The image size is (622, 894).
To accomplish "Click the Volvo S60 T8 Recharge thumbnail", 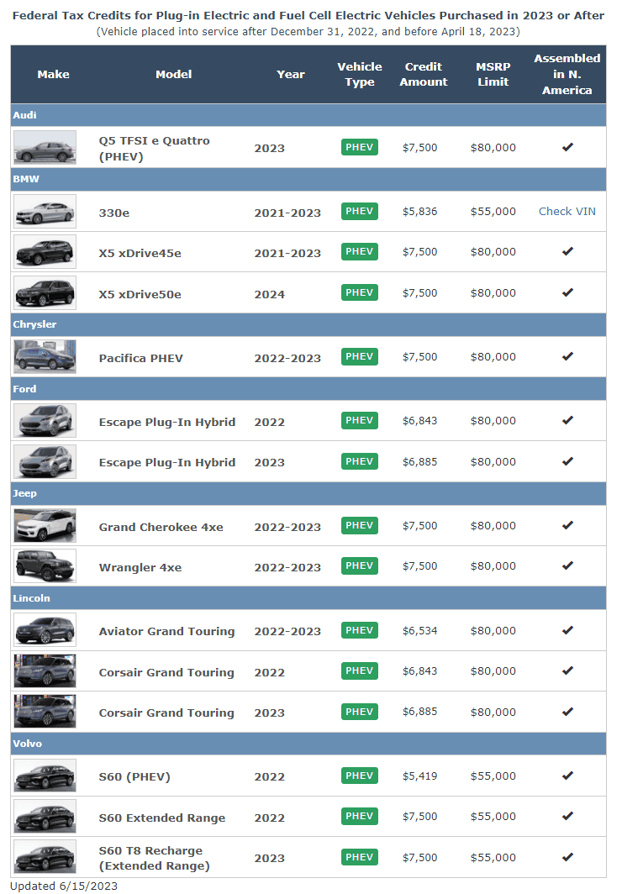I will pos(45,858).
